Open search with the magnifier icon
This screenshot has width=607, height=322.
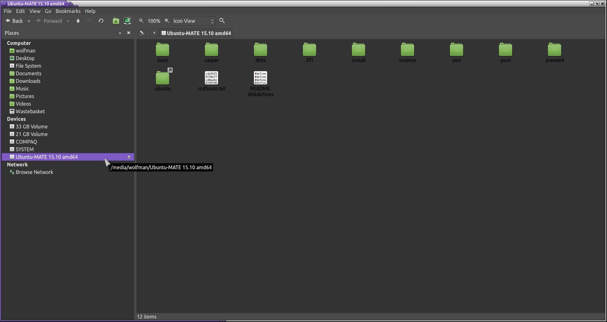pos(222,21)
